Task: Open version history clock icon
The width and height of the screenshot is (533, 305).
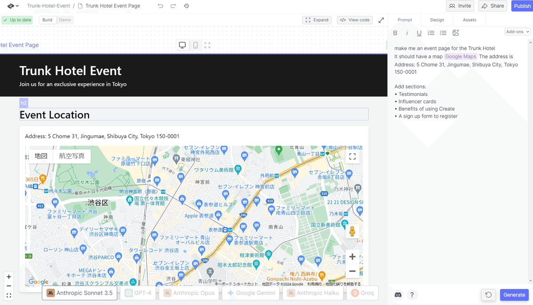Action: (x=187, y=6)
